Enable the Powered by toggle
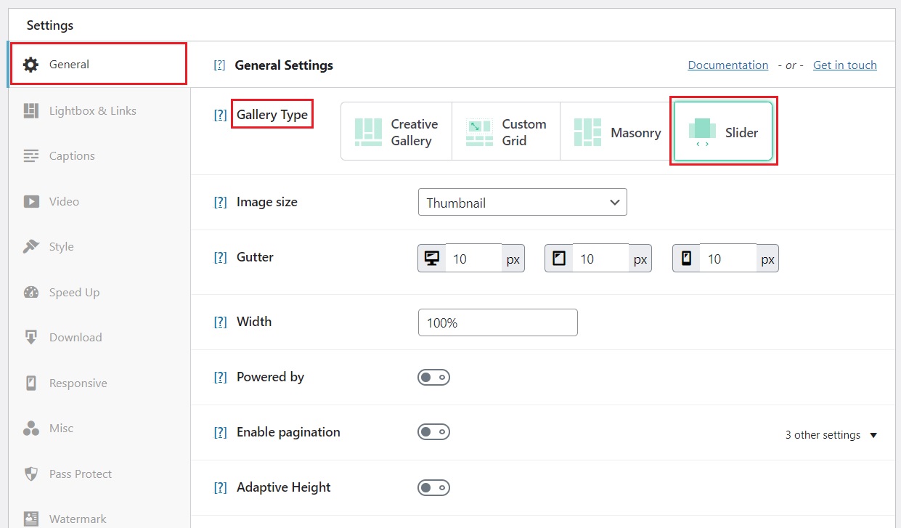 (433, 378)
